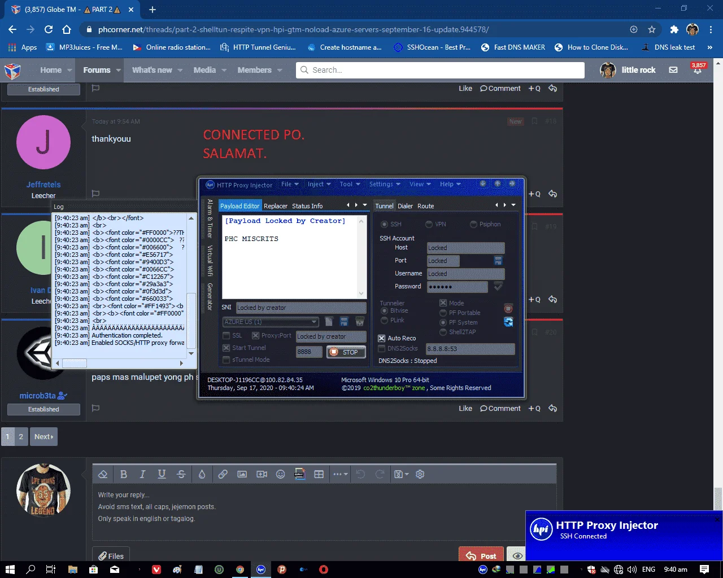Open the Alarm & Timer side tab
The width and height of the screenshot is (723, 578).
tap(210, 218)
